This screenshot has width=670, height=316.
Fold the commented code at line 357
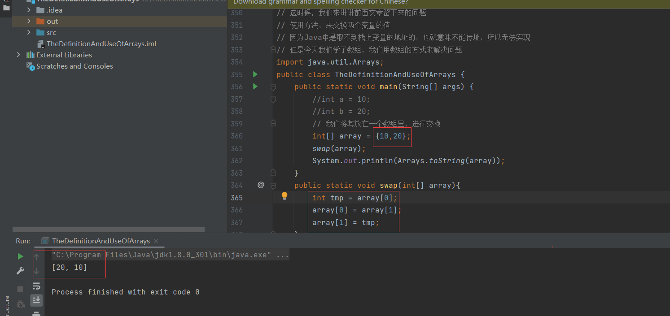click(x=273, y=99)
